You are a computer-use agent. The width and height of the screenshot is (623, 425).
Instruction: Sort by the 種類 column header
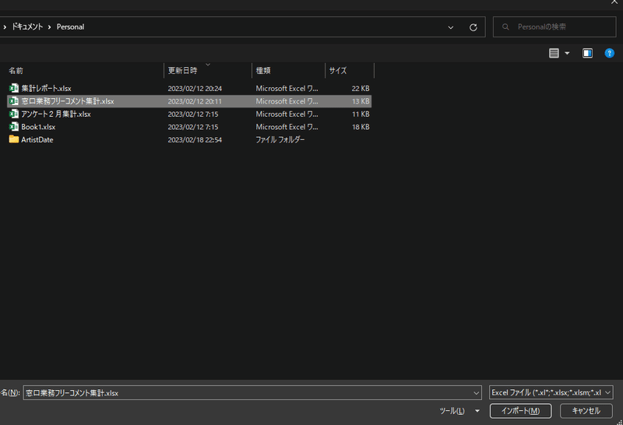[288, 70]
